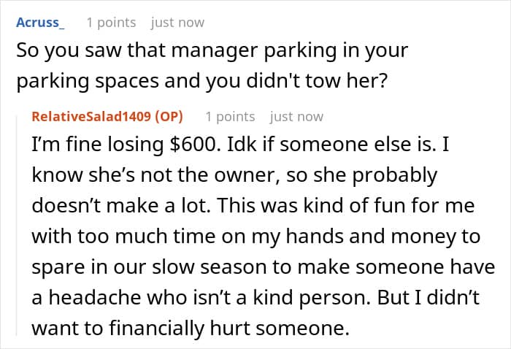Click the (OP) label beside RelativeSalad1409
The width and height of the screenshot is (511, 349).
(170, 117)
